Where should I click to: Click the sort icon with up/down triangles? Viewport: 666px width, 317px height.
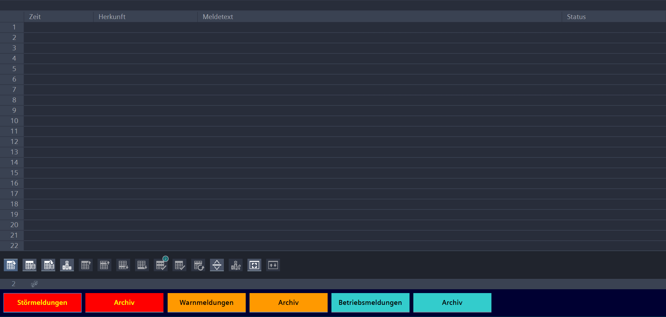(x=217, y=265)
